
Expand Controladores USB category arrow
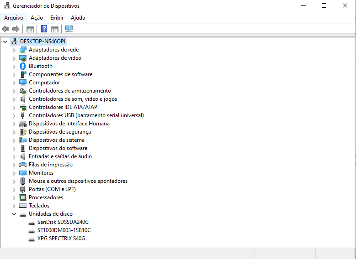[14, 115]
